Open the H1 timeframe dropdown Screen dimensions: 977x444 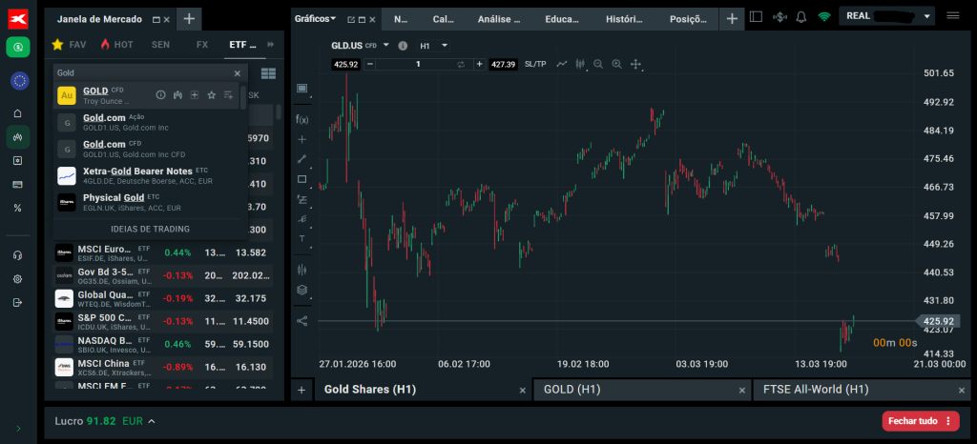point(433,46)
